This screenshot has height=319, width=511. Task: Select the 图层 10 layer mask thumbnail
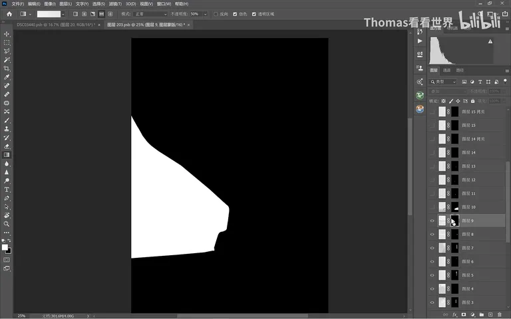pos(454,207)
